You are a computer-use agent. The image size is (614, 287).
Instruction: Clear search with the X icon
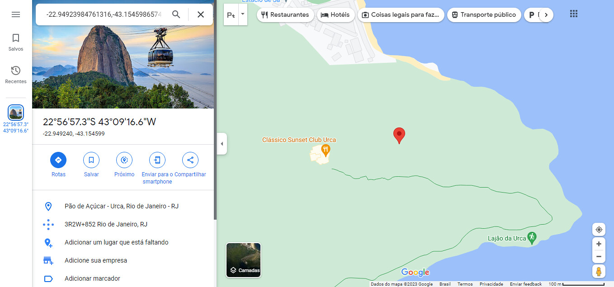201,14
